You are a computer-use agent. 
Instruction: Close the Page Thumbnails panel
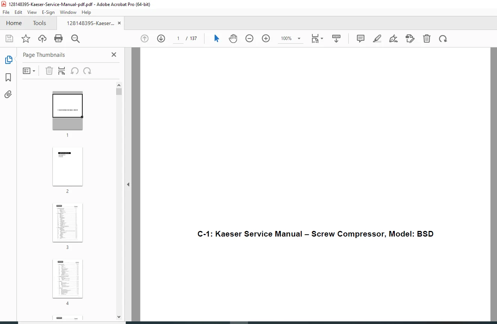coord(114,55)
